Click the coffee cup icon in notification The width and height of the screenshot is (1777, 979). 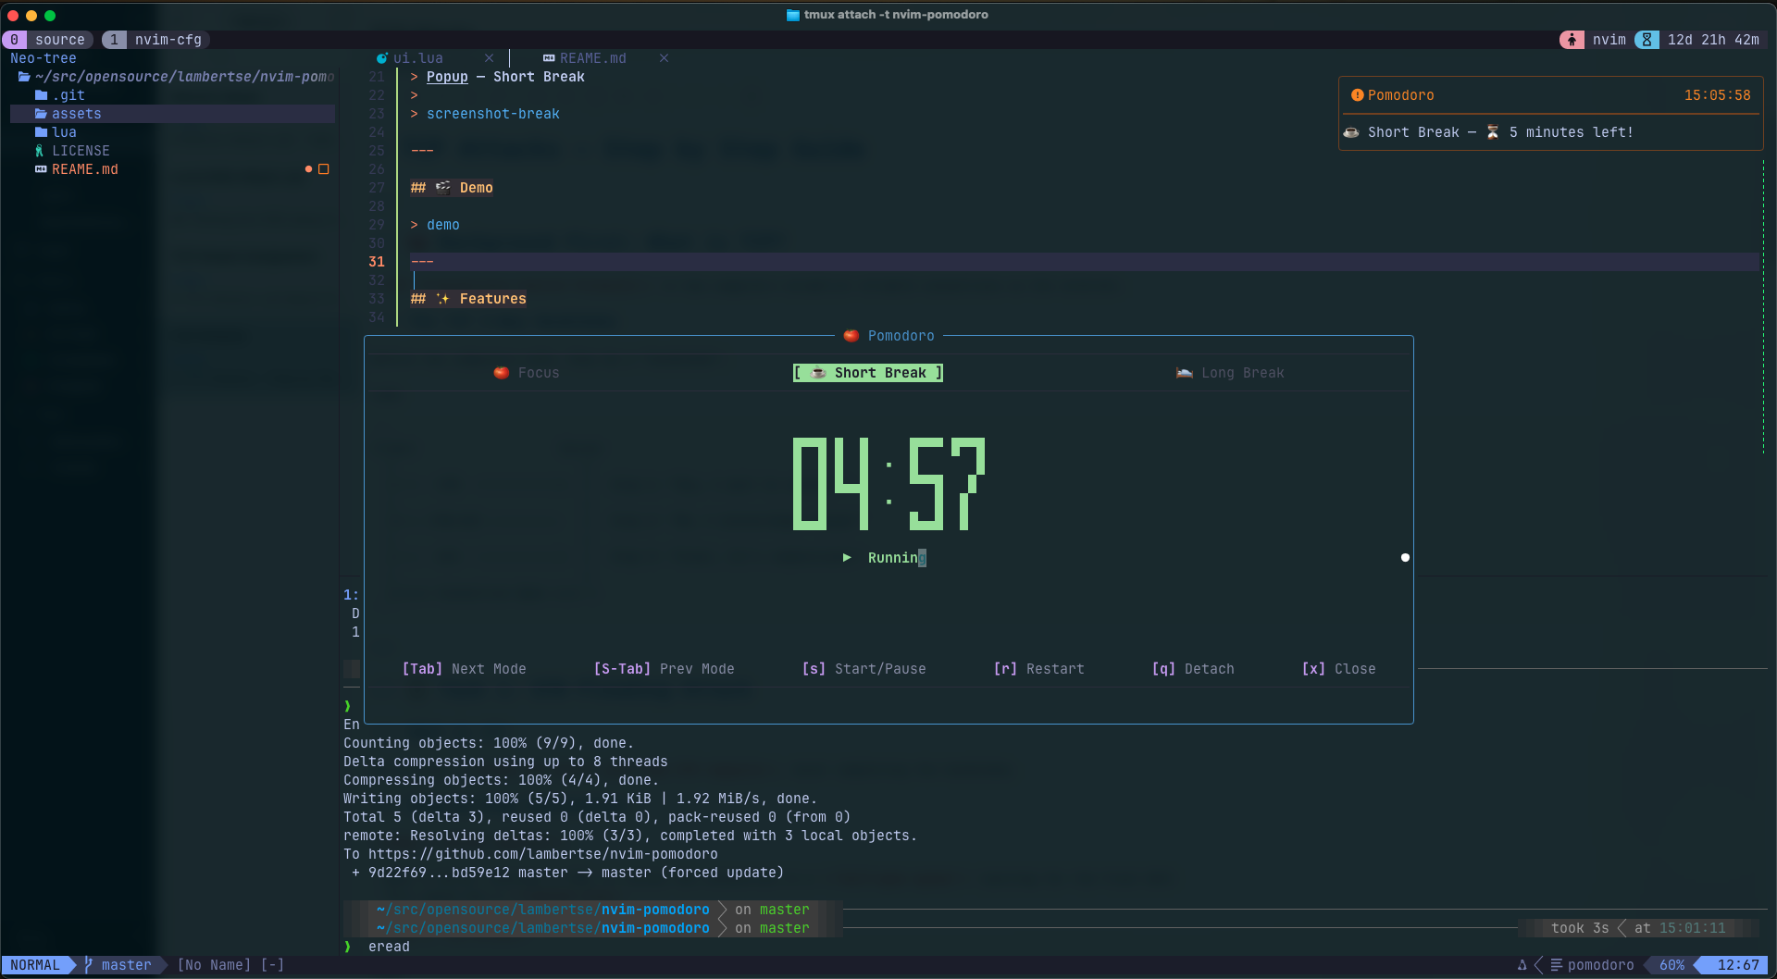1351,132
